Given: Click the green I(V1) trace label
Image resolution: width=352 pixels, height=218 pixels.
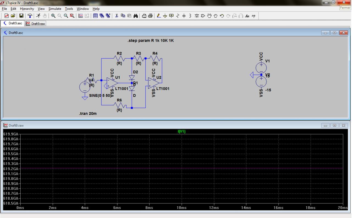Looking at the screenshot, I should coord(182,132).
